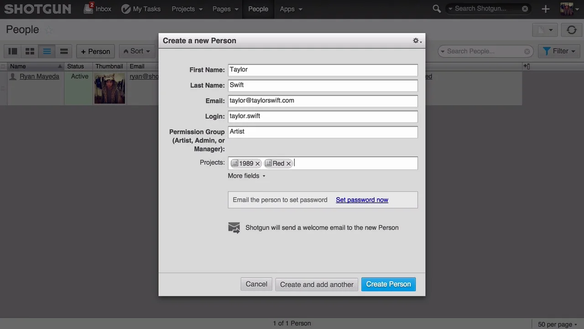Click the Set password now link
The width and height of the screenshot is (584, 329).
pyautogui.click(x=362, y=200)
